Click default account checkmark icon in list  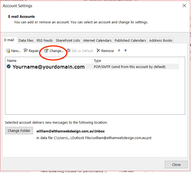pyautogui.click(x=9, y=67)
